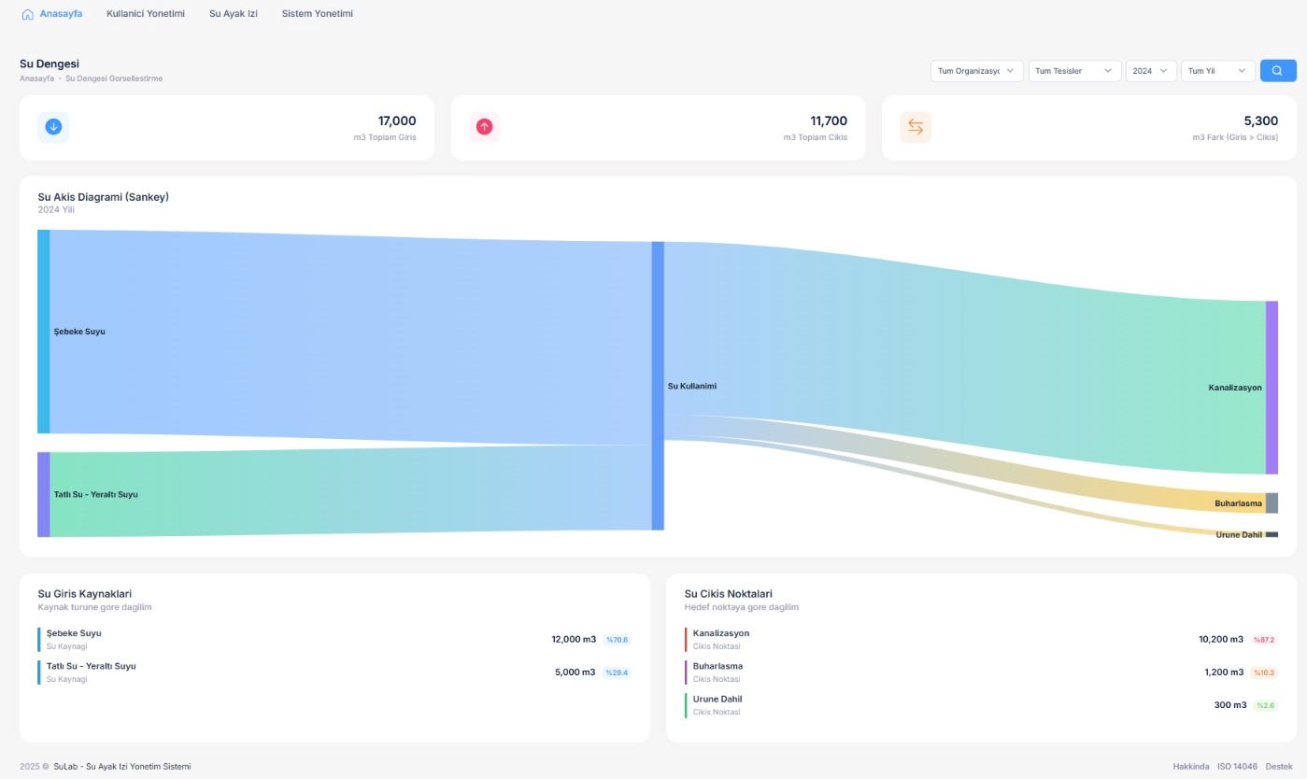Expand the Tum Yil period dropdown
Screen dimensions: 1307x779
coord(1217,71)
